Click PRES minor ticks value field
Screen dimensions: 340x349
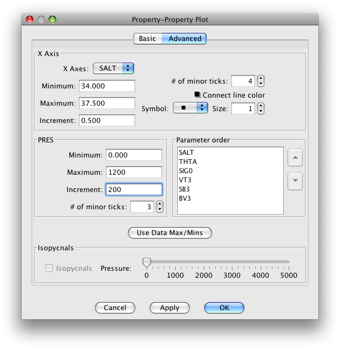(x=142, y=207)
